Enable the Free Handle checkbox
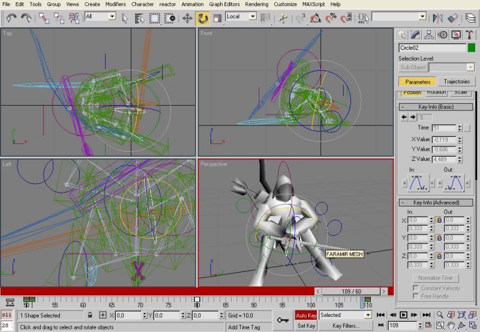The image size is (480, 332). (x=416, y=296)
